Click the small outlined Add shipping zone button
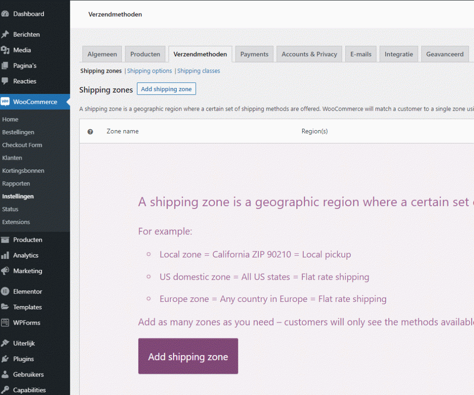This screenshot has height=395, width=474. coord(166,89)
